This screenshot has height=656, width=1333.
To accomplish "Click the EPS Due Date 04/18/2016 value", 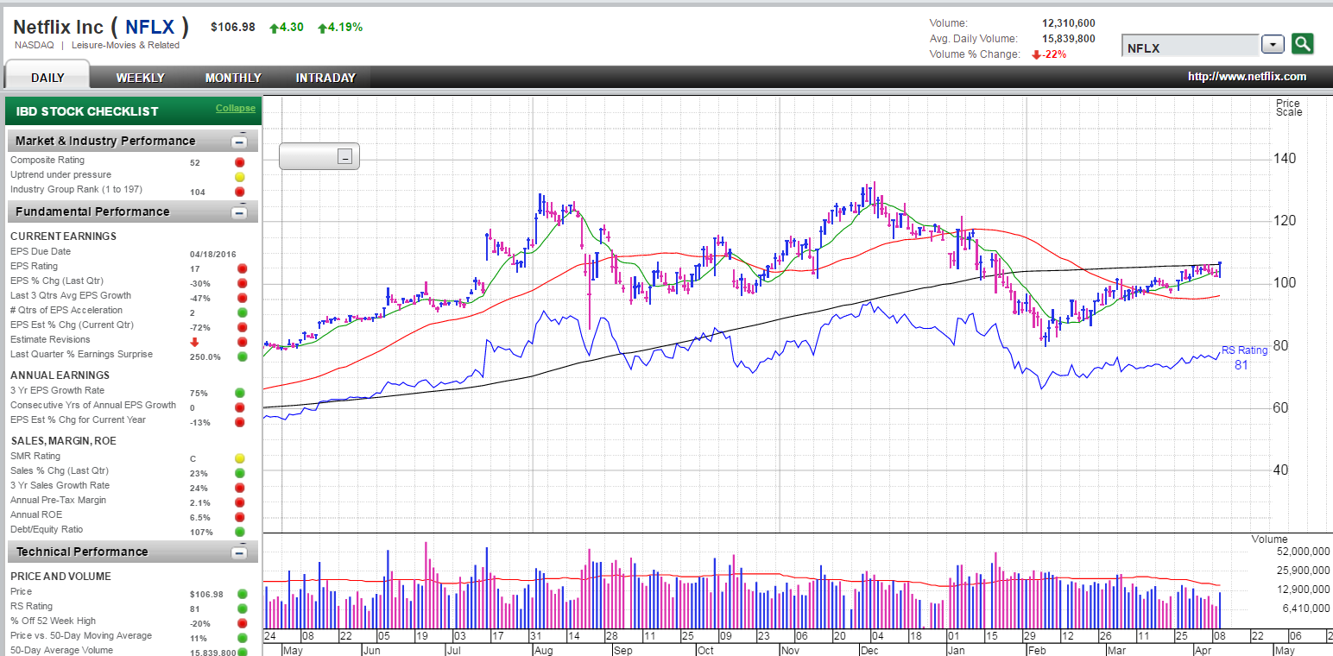I will [212, 255].
